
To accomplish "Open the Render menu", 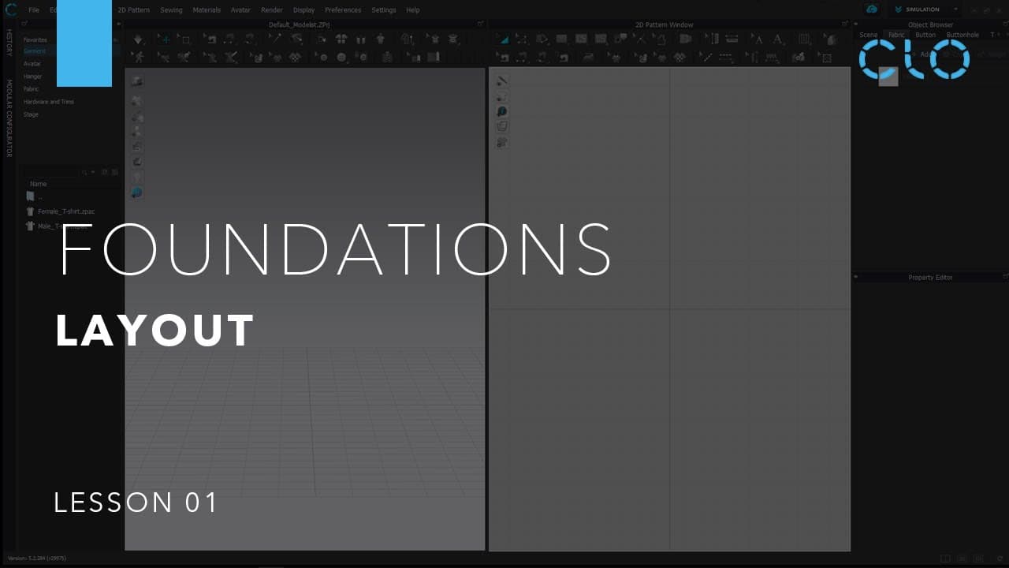I will (272, 10).
